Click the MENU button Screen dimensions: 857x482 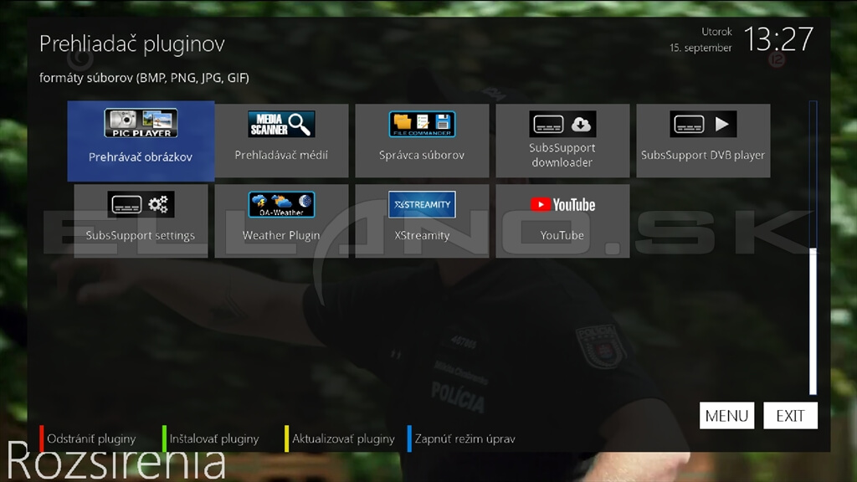727,416
